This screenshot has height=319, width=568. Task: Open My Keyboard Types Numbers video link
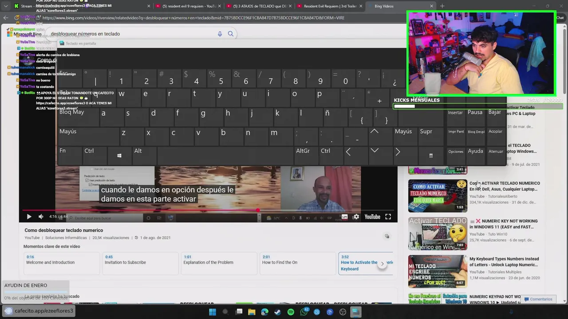(x=504, y=262)
